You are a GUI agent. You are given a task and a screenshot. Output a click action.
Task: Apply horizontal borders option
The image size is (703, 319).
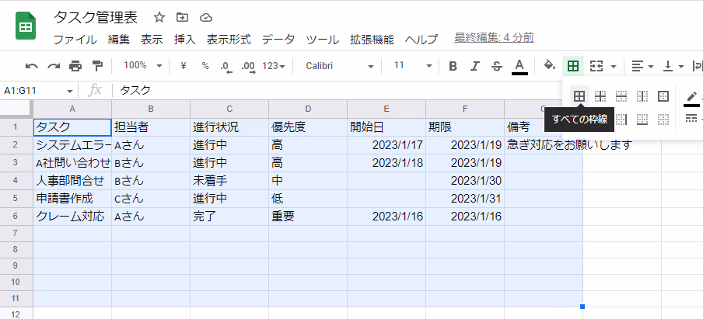[621, 95]
